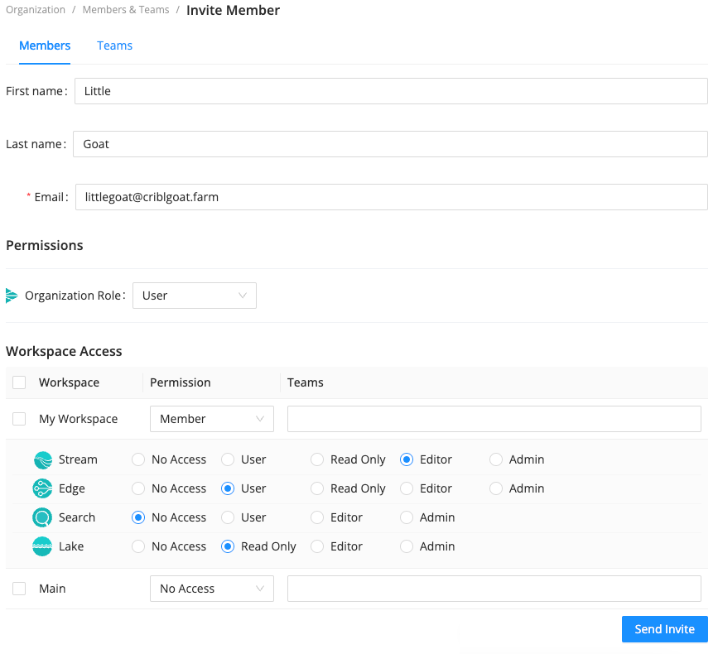Viewport: 718px width, 654px height.
Task: Open the Members tab
Action: [x=45, y=46]
